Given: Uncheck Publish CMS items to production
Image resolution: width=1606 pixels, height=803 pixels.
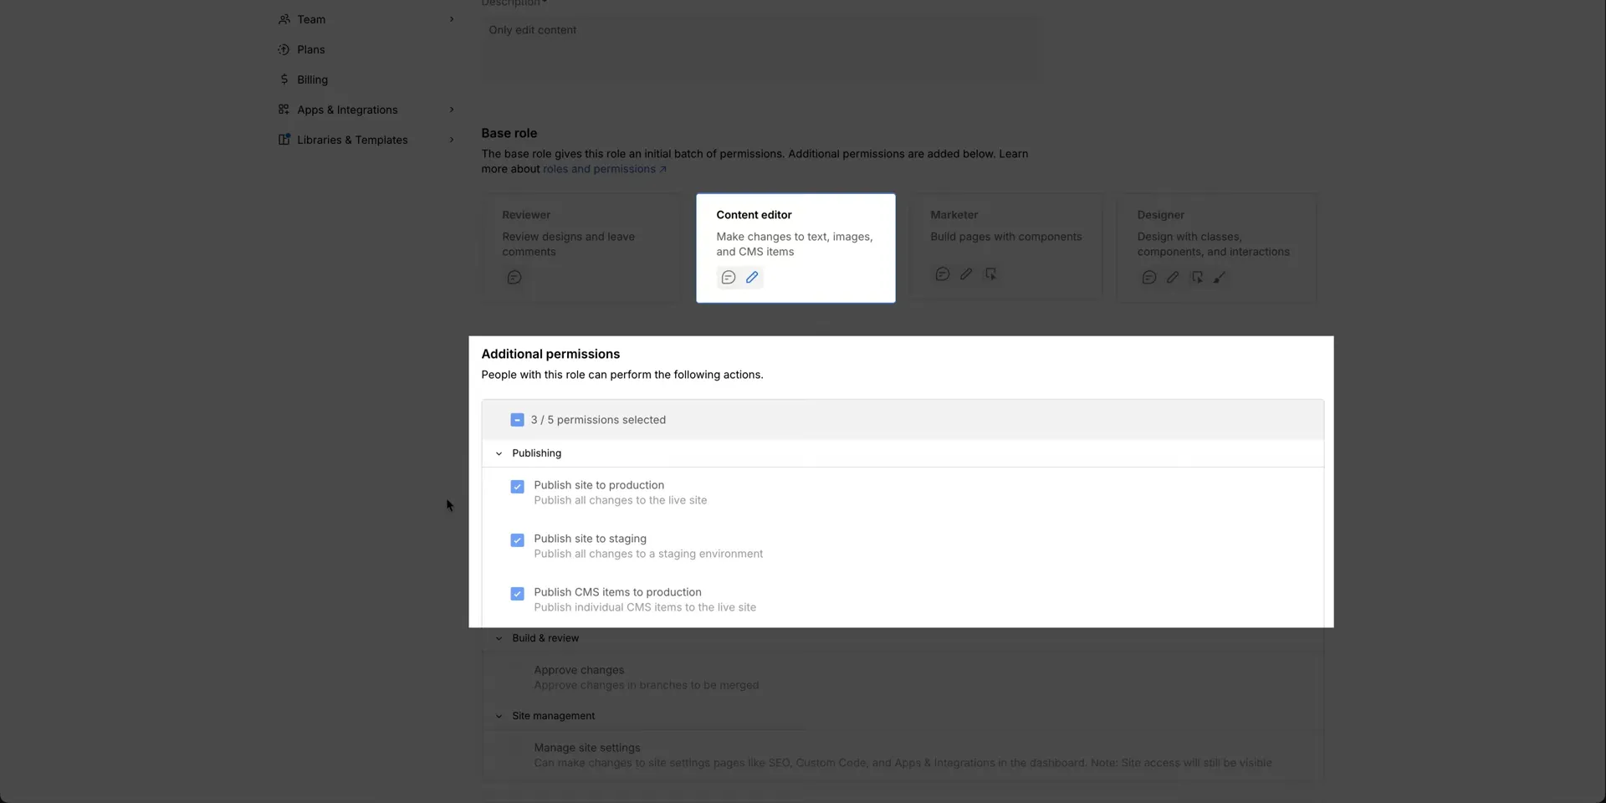Looking at the screenshot, I should (x=517, y=594).
